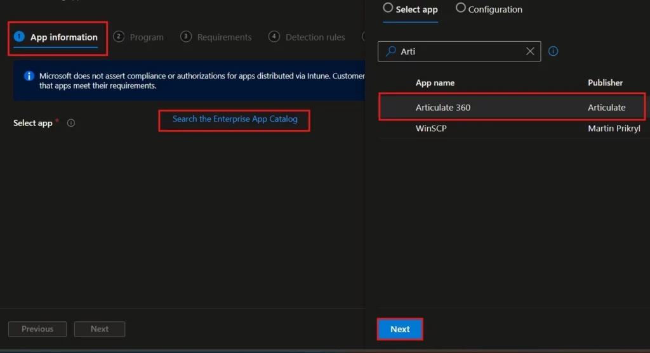Click the blue Next button in panel

pos(400,329)
